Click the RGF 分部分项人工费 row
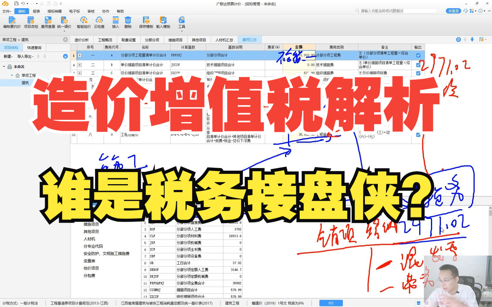The image size is (492, 307). [192, 229]
